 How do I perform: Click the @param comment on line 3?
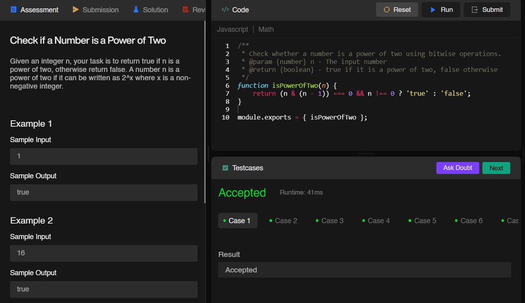[x=314, y=62]
